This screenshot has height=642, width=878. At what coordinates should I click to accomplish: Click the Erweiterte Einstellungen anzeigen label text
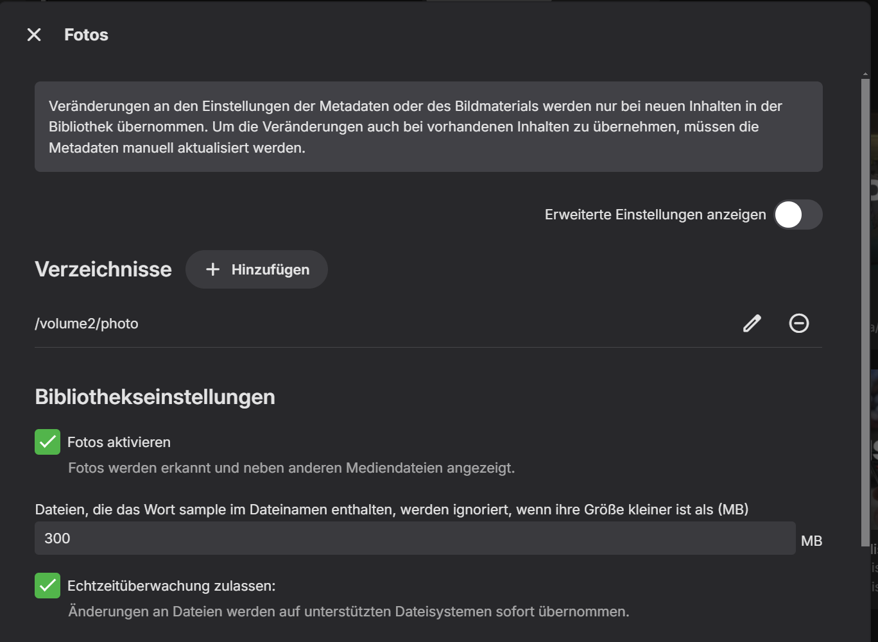click(655, 215)
